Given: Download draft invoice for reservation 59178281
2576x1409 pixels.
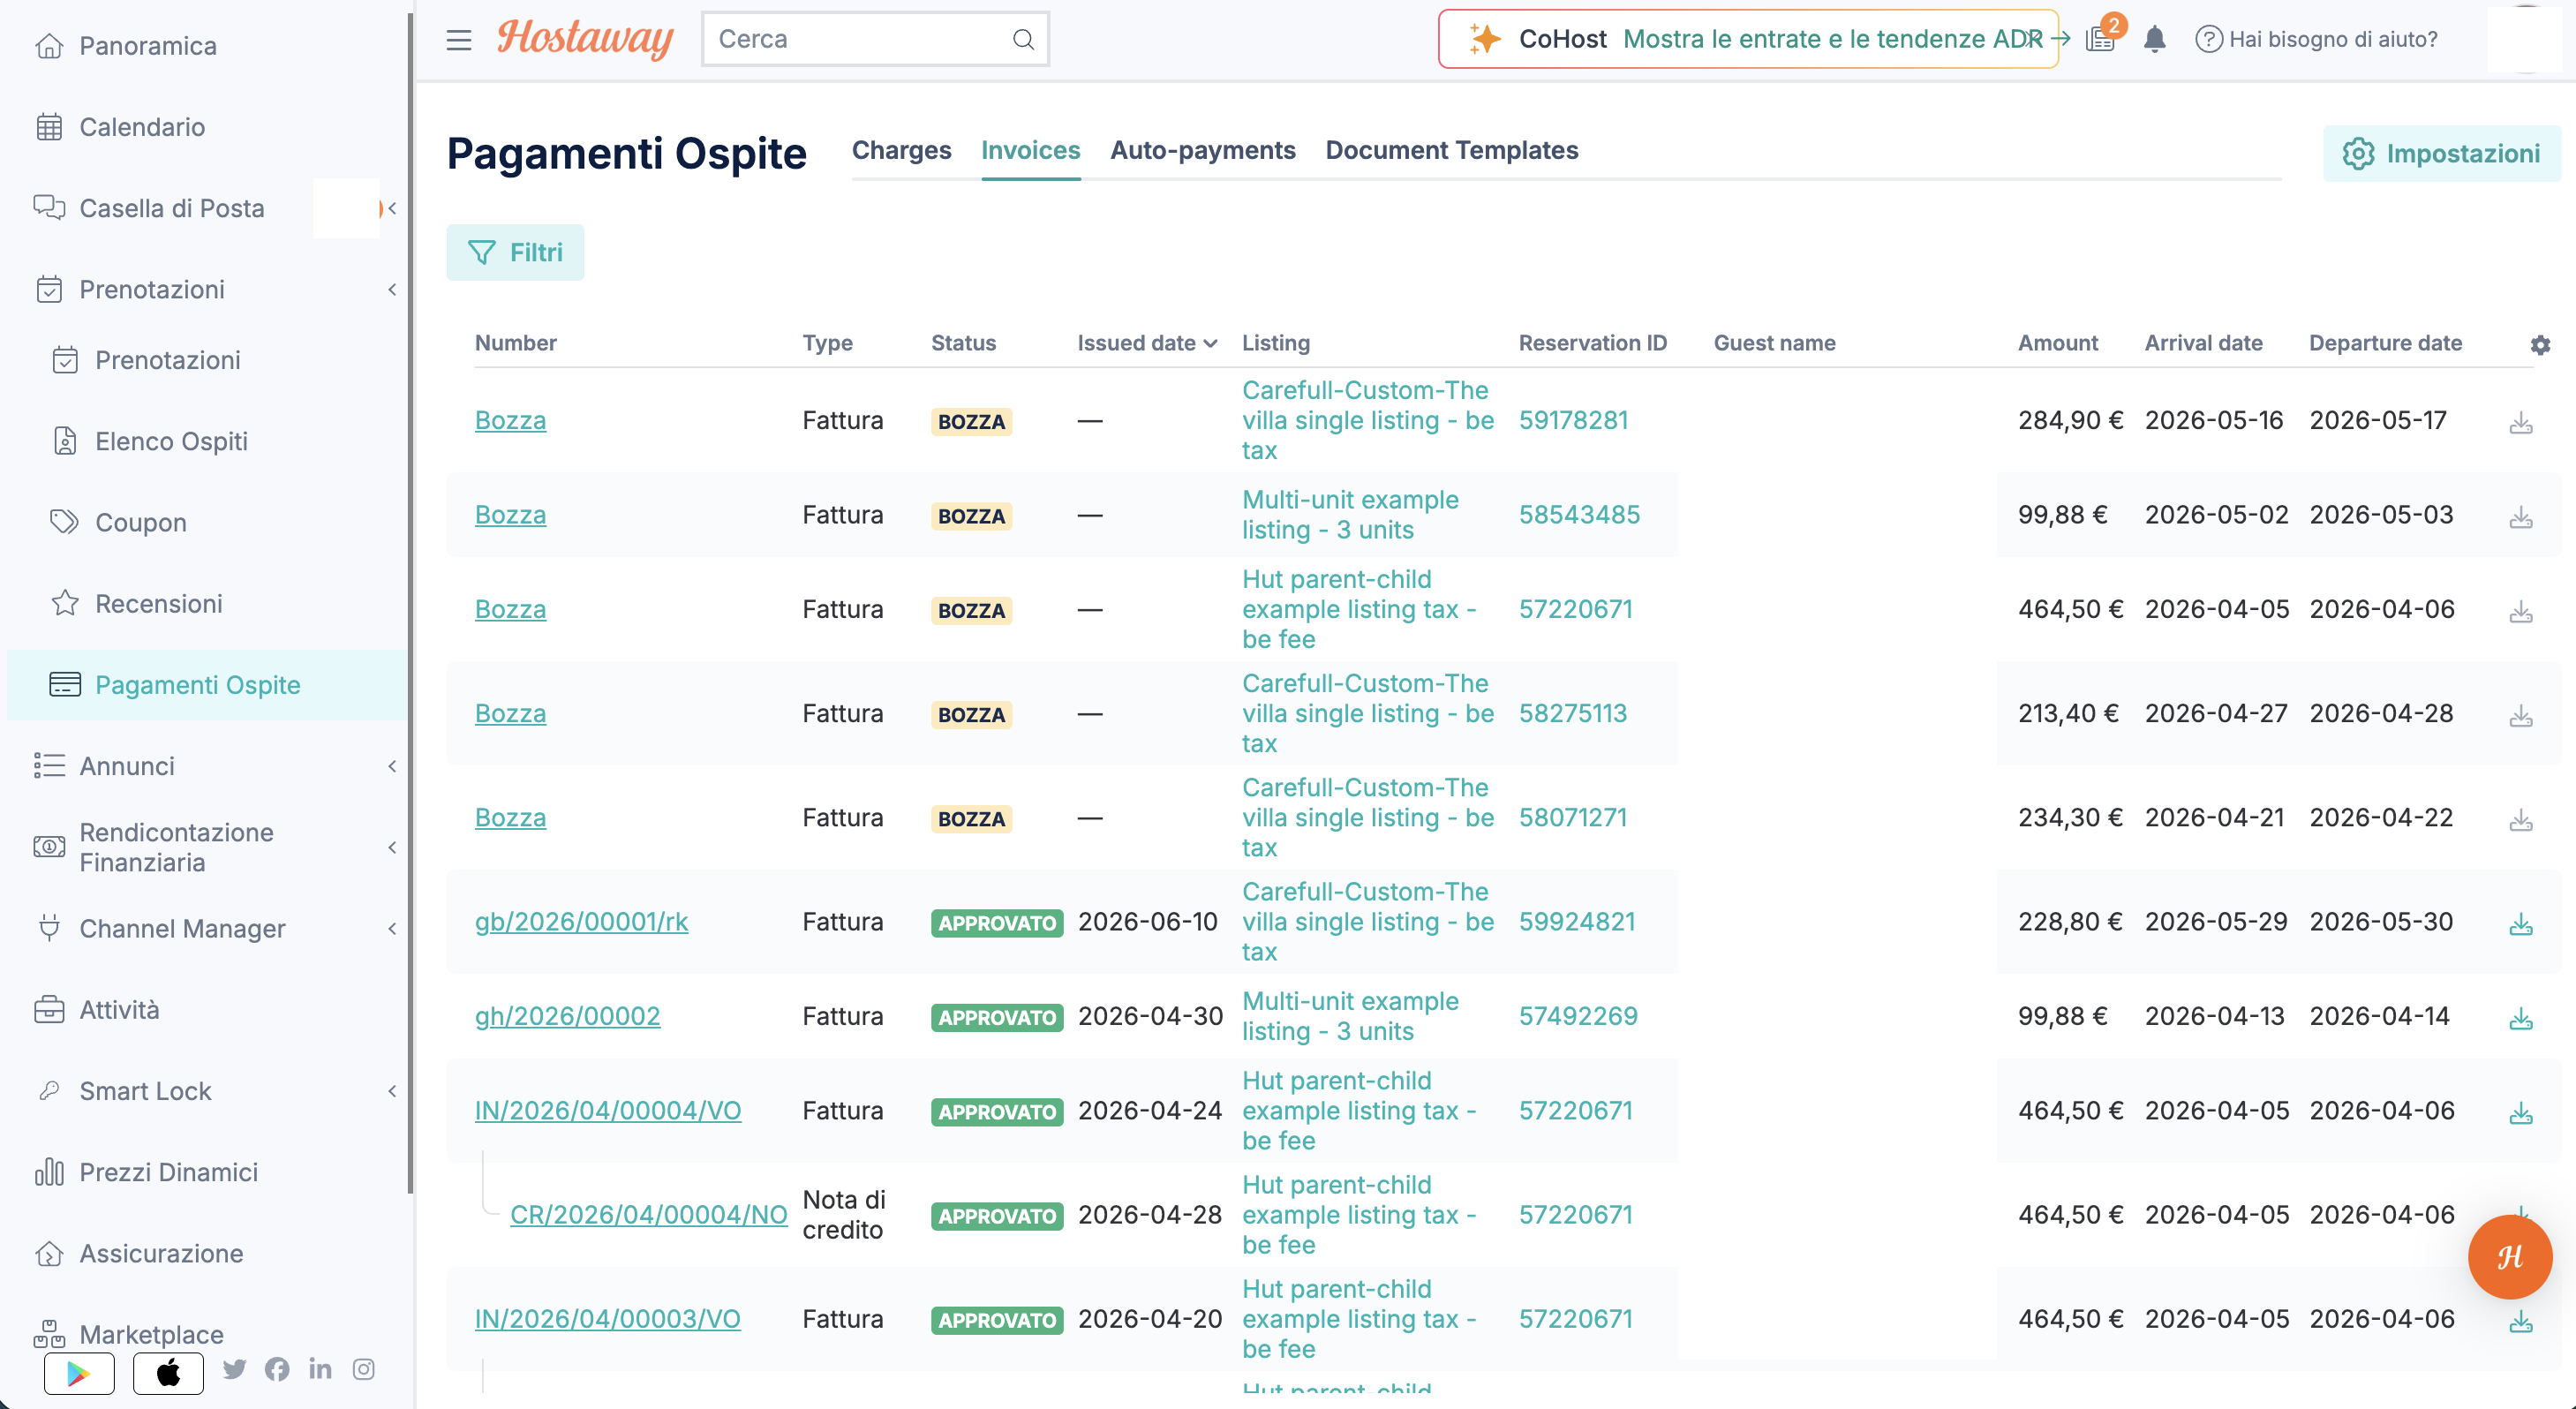Looking at the screenshot, I should [x=2521, y=423].
